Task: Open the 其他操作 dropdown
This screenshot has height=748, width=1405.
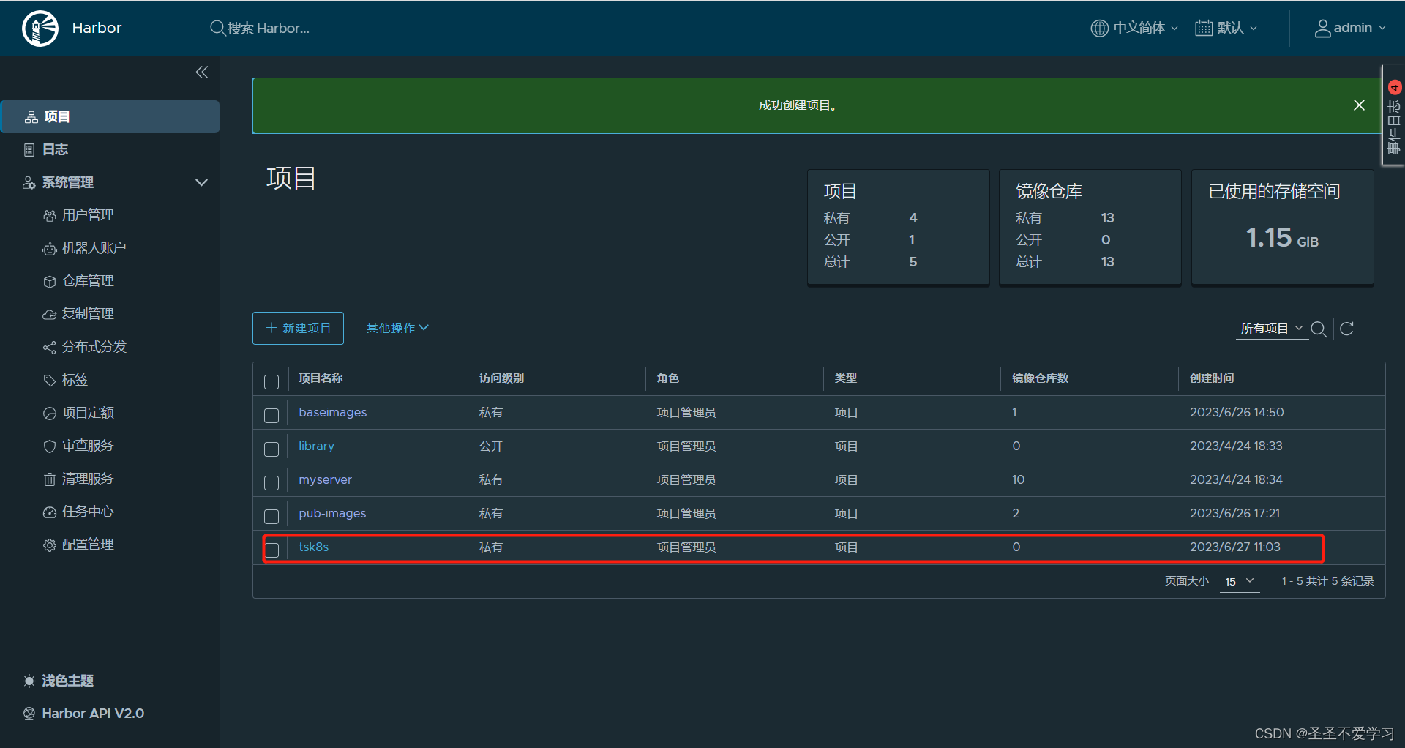Action: point(397,328)
